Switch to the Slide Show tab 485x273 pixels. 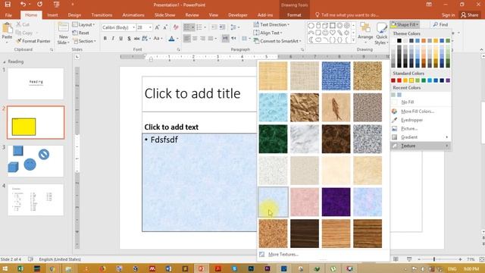(x=165, y=15)
